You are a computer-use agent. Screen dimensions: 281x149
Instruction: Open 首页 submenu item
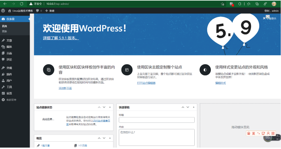click(x=5, y=26)
